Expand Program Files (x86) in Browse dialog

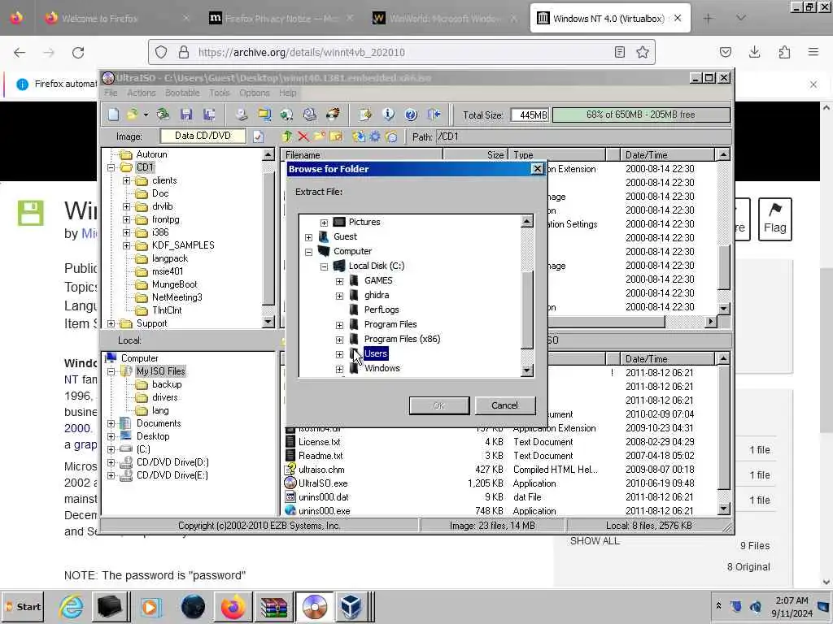(339, 340)
